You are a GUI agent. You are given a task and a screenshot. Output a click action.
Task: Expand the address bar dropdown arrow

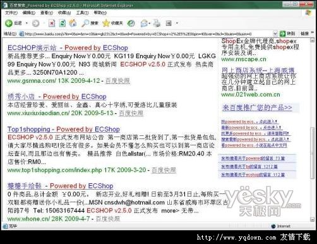[275, 34]
